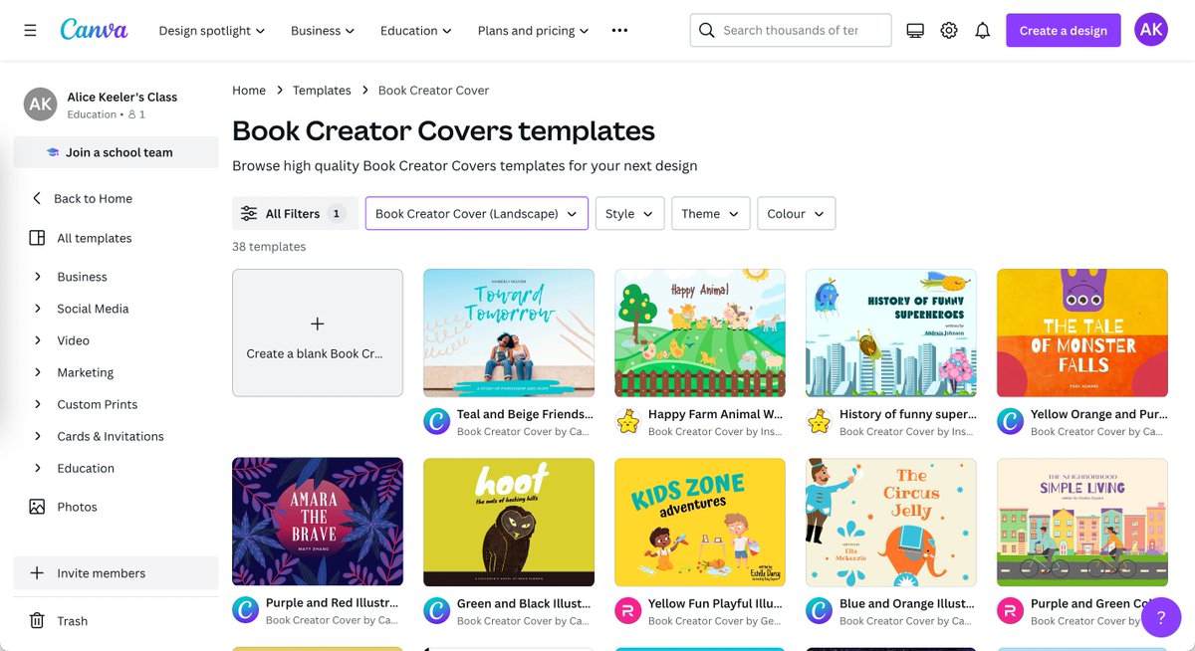The image size is (1195, 651).
Task: Click Invite members
Action: click(x=116, y=573)
